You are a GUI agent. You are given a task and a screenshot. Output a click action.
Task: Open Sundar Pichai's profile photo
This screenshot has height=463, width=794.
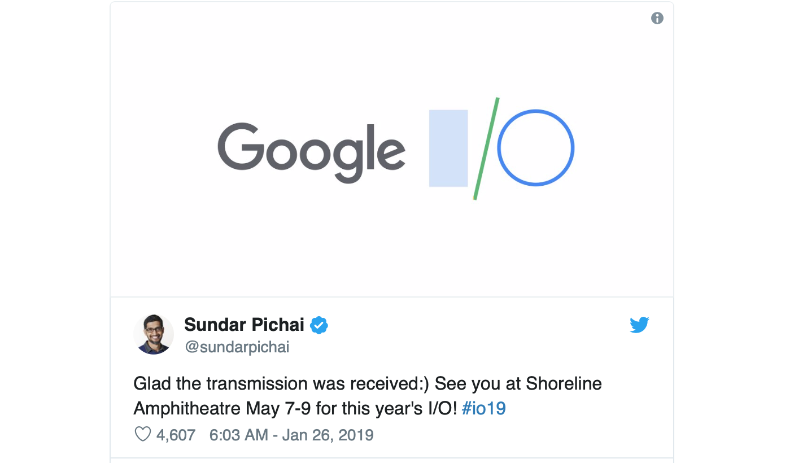coord(154,334)
